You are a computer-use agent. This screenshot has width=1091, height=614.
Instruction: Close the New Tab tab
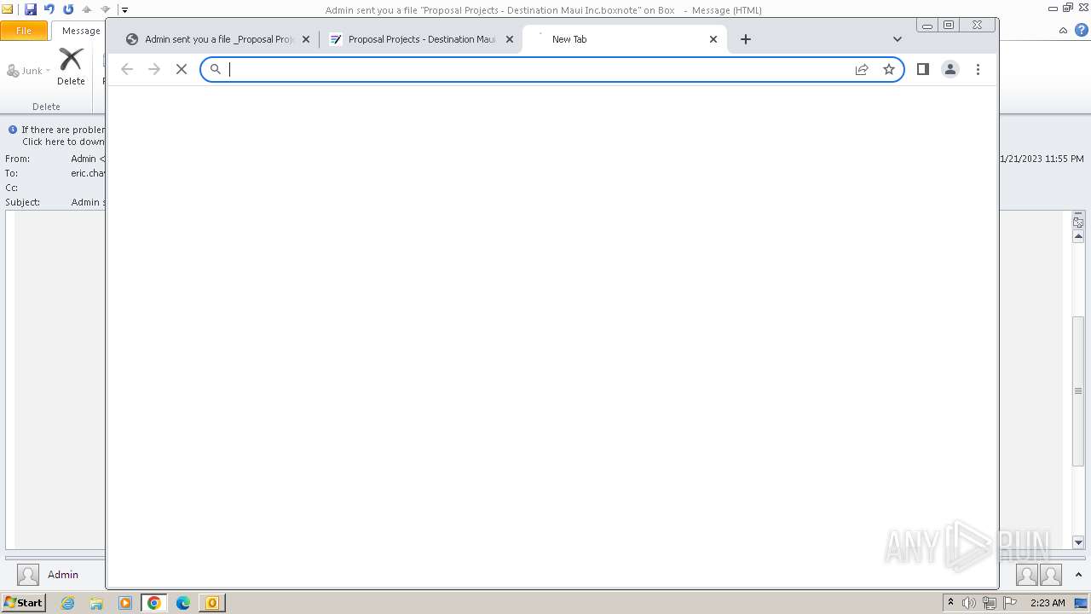(x=713, y=39)
